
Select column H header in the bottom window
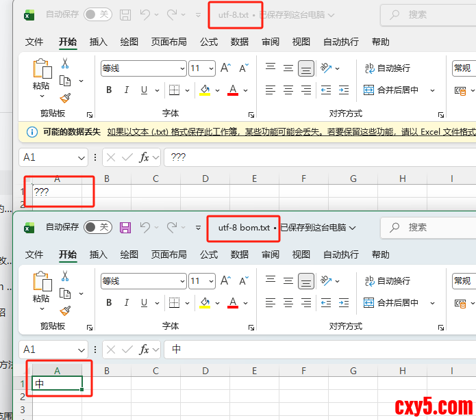pyautogui.click(x=402, y=371)
